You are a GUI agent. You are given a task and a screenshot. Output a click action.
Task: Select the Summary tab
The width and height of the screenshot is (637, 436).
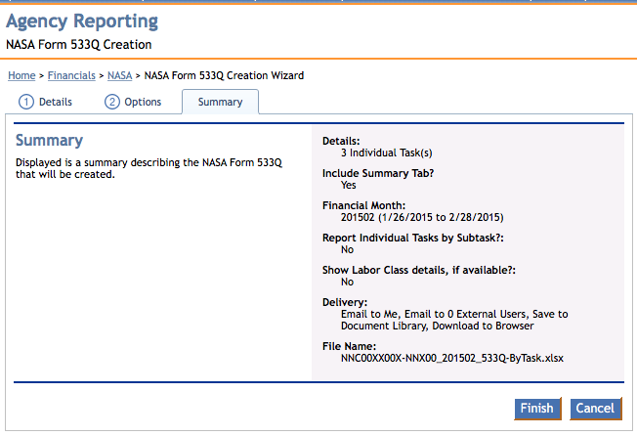pos(220,102)
